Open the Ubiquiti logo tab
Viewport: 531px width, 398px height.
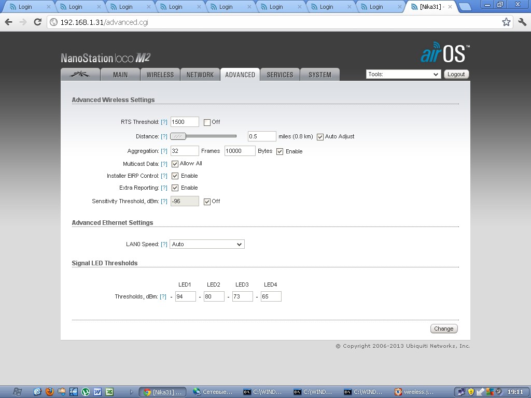pyautogui.click(x=80, y=75)
